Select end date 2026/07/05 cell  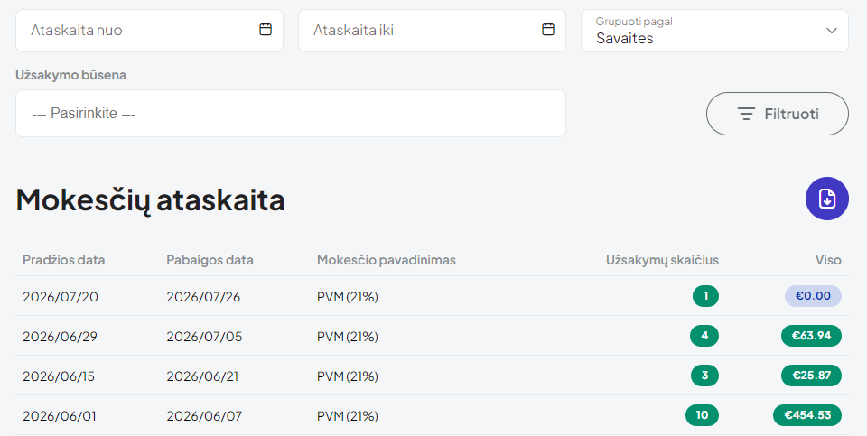point(204,337)
